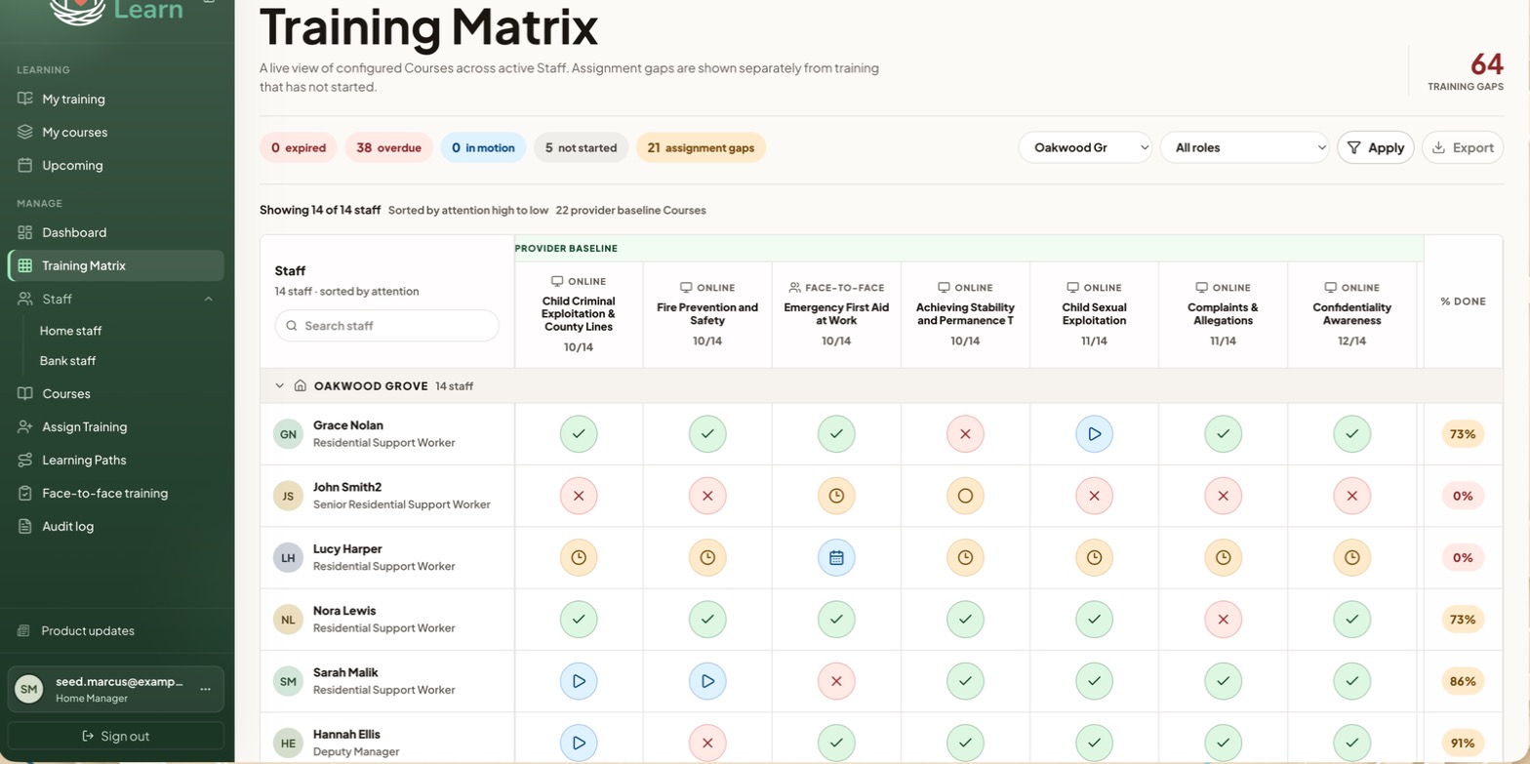Image resolution: width=1530 pixels, height=764 pixels.
Task: Collapse the Oakwood Grove group
Action: [x=279, y=386]
